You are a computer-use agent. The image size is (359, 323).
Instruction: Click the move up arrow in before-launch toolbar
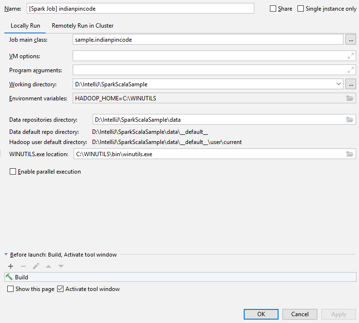[48, 266]
